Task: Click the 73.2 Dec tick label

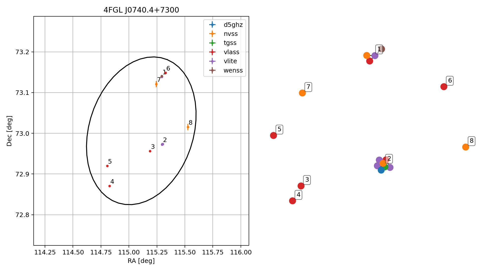Action: (22, 52)
